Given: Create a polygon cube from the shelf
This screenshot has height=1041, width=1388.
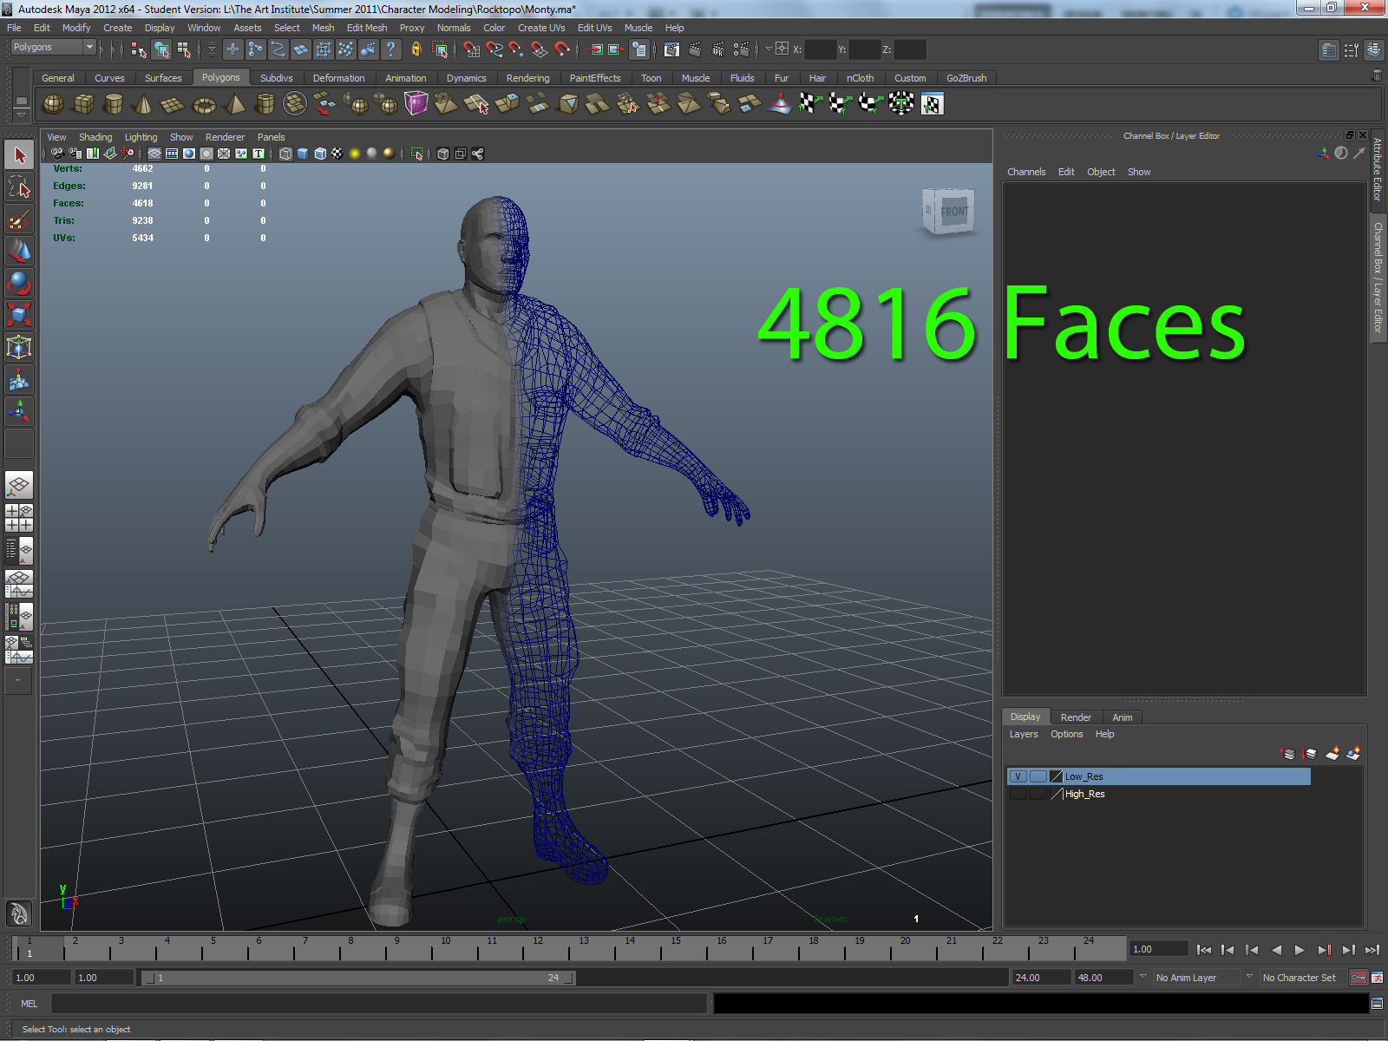Looking at the screenshot, I should tap(84, 105).
